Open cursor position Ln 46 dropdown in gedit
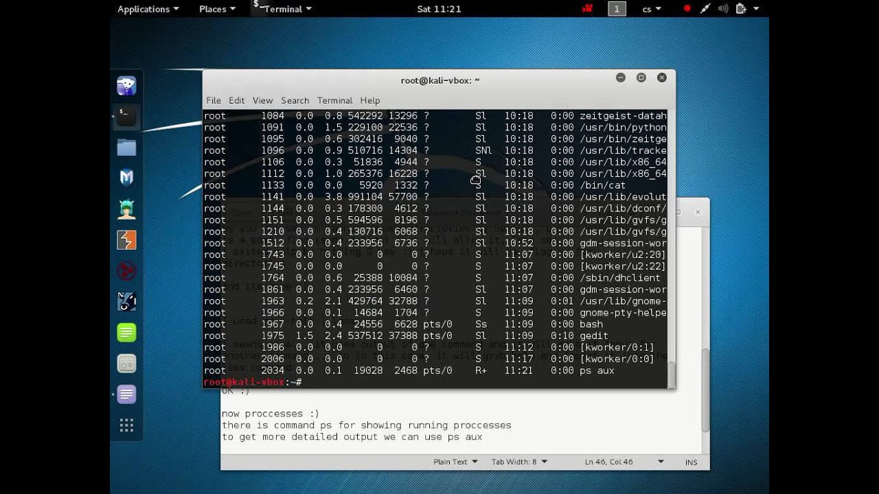 click(x=624, y=462)
